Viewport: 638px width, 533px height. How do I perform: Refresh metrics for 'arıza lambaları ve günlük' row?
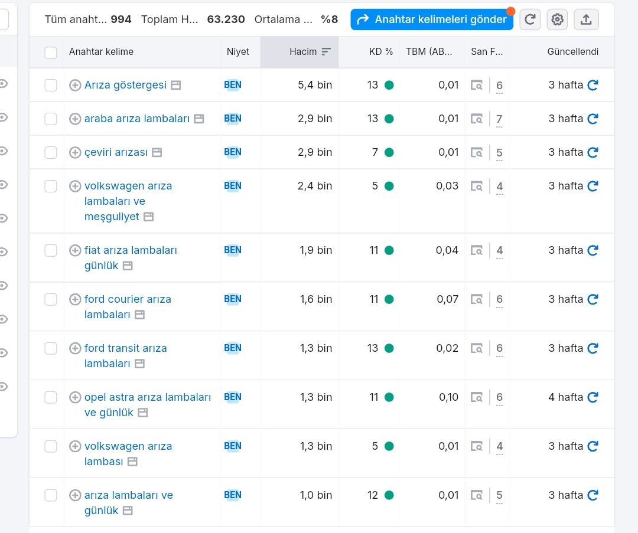[x=593, y=495]
